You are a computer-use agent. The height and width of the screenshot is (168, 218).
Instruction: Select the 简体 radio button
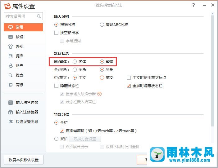point(75,62)
